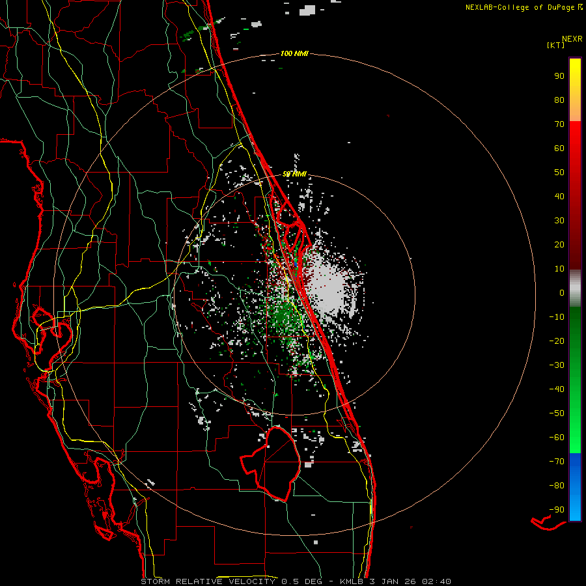Click the -40 value on the velocity scale
The height and width of the screenshot is (586, 586).
(x=557, y=389)
